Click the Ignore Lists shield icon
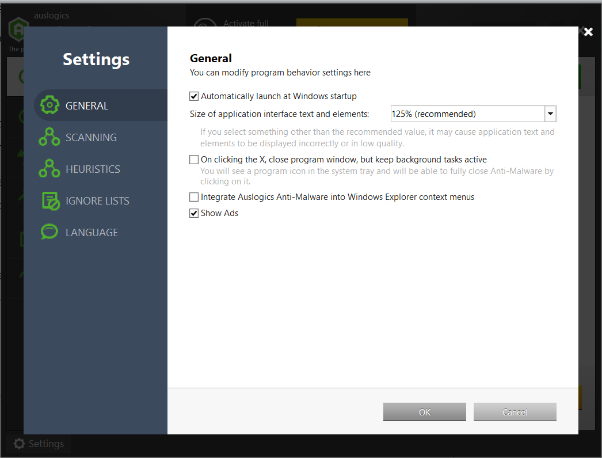This screenshot has height=458, width=602. (49, 200)
